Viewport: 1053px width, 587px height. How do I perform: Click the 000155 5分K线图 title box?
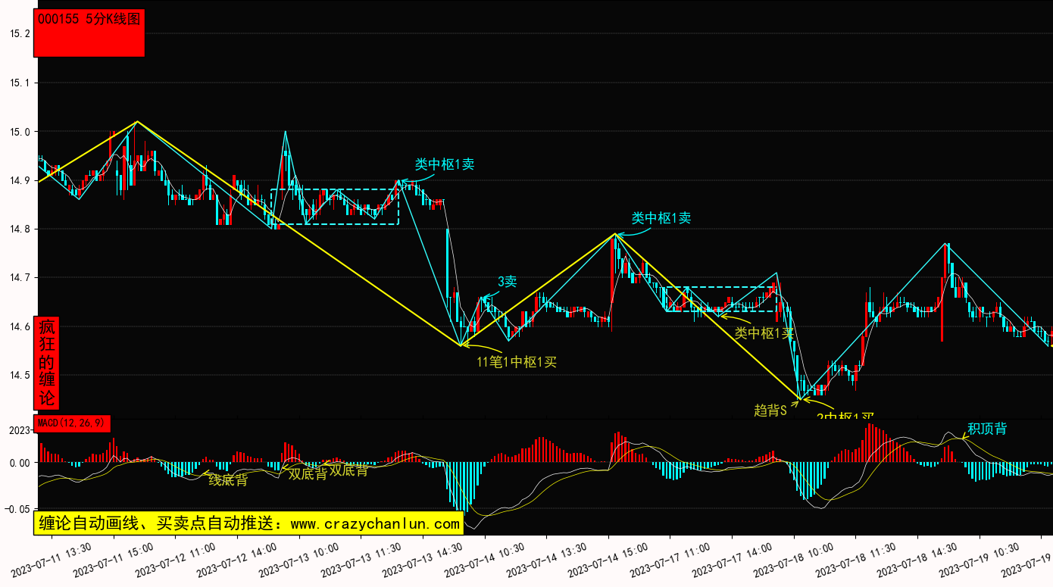89,33
